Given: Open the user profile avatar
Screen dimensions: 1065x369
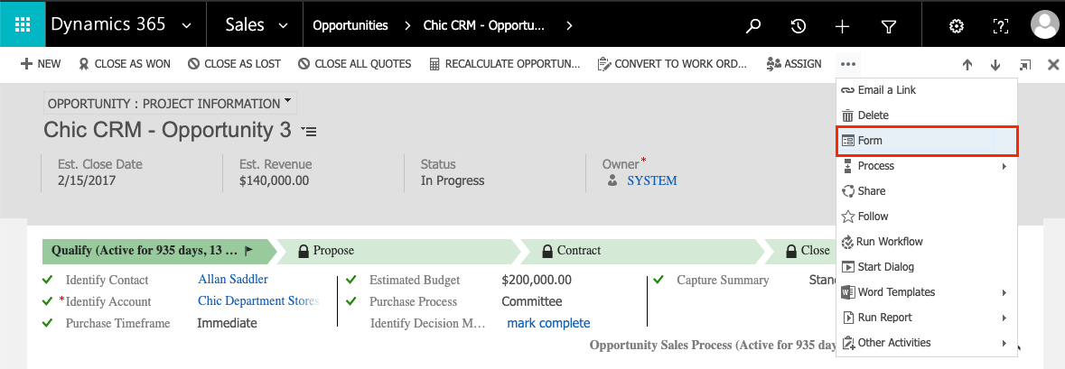Looking at the screenshot, I should tap(1044, 25).
